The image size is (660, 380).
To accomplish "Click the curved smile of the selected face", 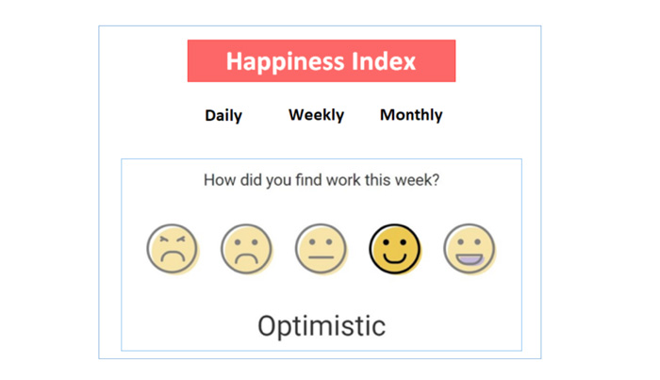I will coord(395,257).
